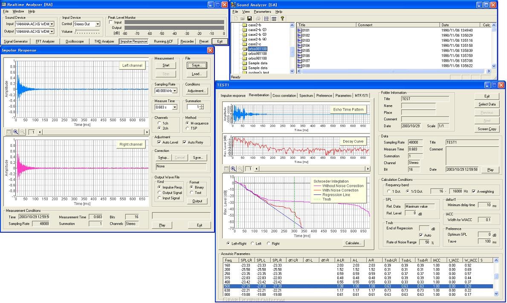Click the Screen Copy button
The image size is (507, 303).
point(487,129)
